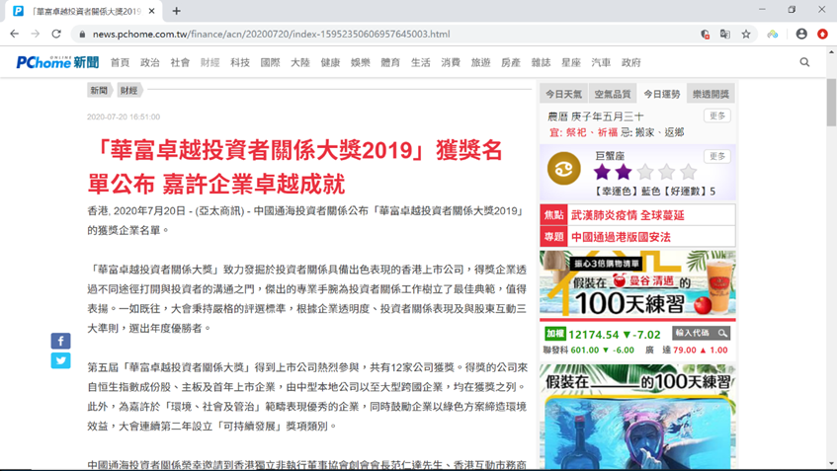The image size is (837, 471).
Task: Open 首頁 in the navigation menu
Action: pos(121,62)
